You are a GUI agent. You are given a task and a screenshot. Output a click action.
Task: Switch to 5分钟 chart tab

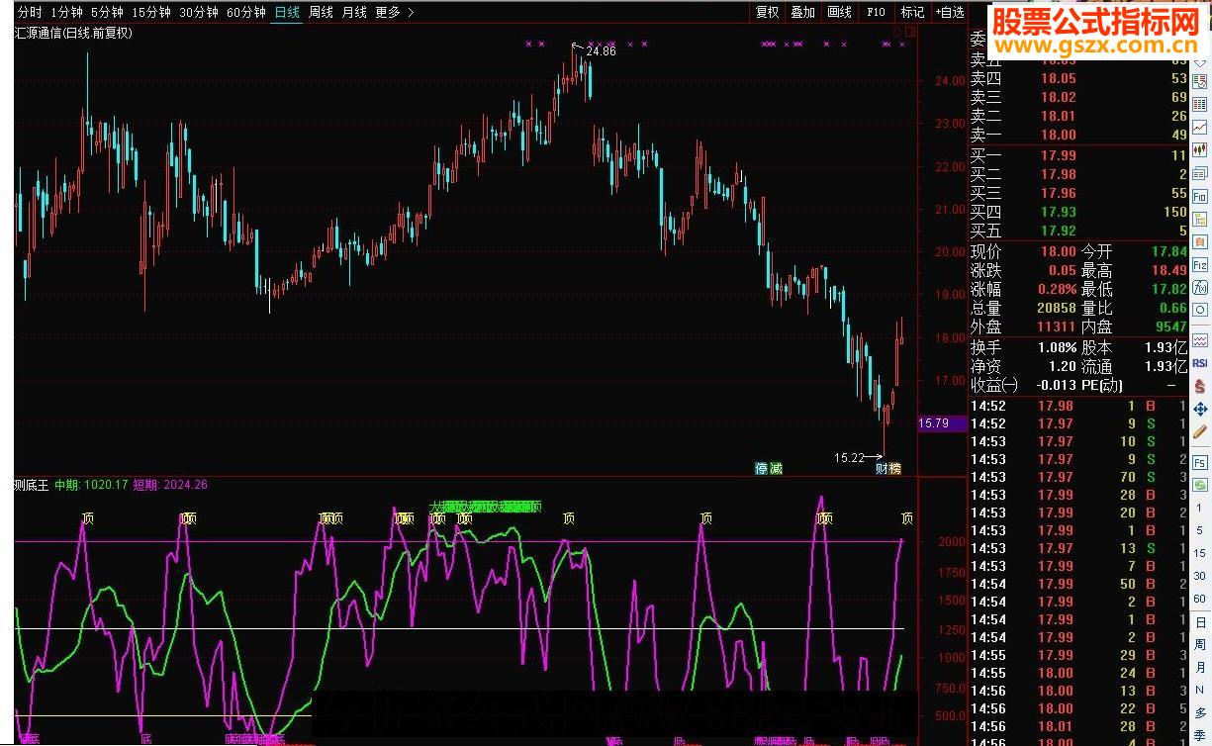coord(107,12)
